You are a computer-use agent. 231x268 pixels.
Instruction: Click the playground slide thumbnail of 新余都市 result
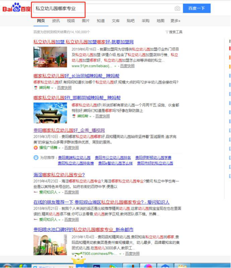coord(50,245)
